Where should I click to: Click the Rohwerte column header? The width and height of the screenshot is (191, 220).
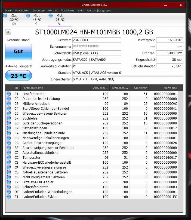click(x=164, y=88)
